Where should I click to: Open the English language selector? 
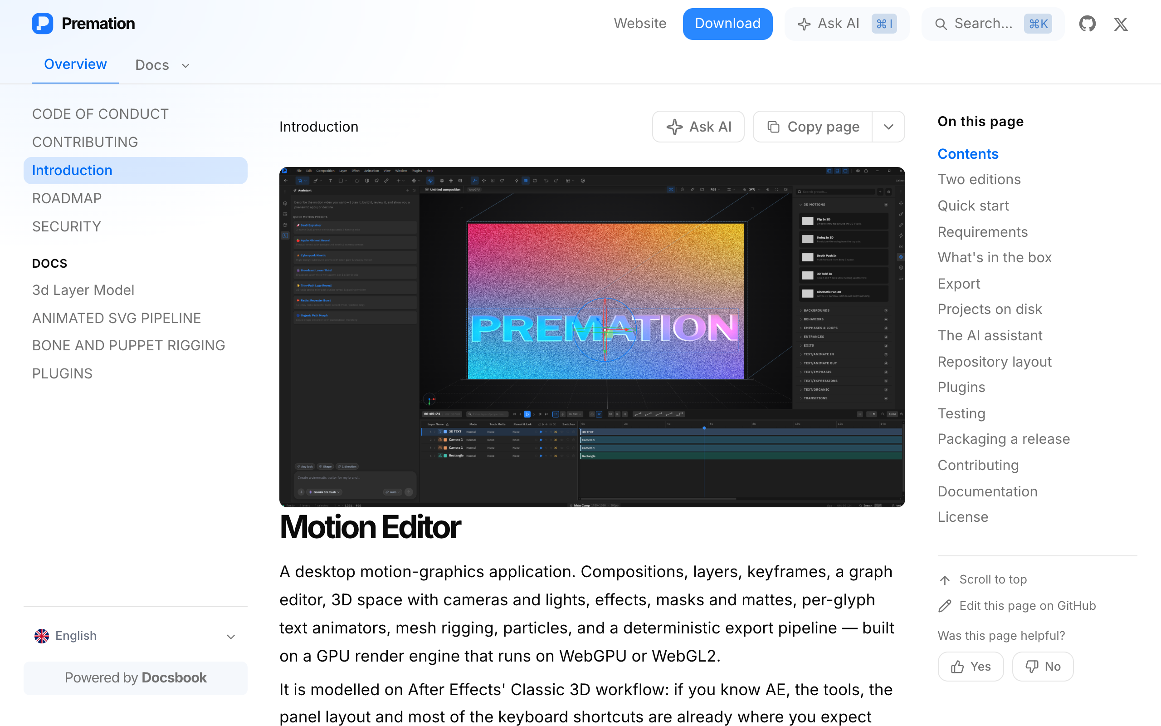click(x=136, y=636)
